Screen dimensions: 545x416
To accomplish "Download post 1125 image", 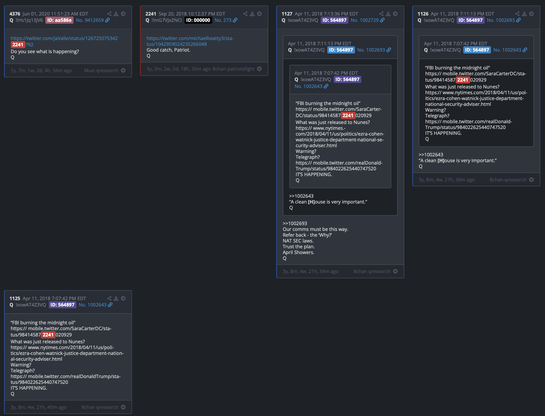I will 116,298.
